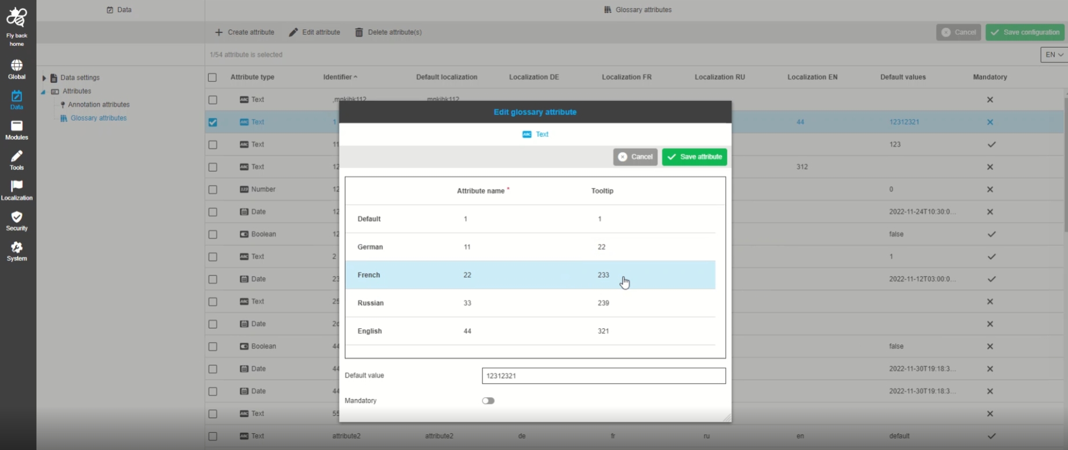Click the German attribute name value 11
This screenshot has width=1068, height=450.
tap(467, 247)
